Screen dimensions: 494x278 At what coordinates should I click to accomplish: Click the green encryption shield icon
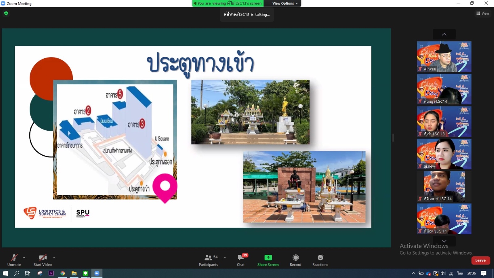[x=6, y=13]
